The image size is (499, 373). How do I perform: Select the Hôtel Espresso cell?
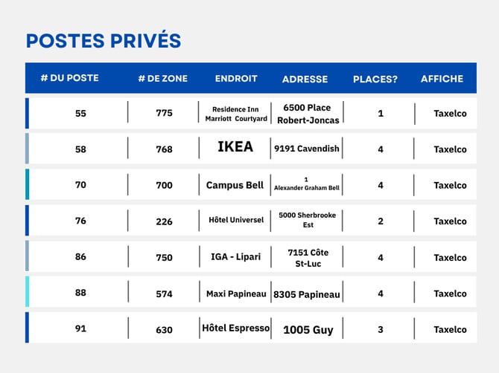[236, 328]
